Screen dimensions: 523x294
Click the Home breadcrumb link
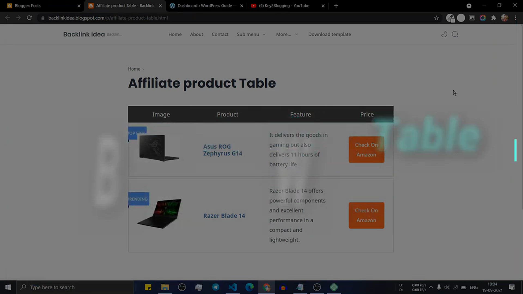pyautogui.click(x=134, y=69)
